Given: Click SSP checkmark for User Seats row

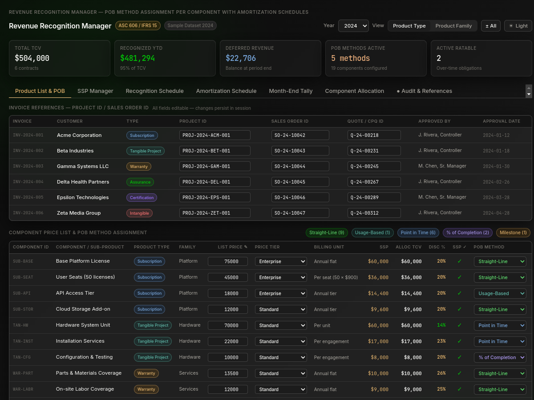Looking at the screenshot, I should 460,277.
